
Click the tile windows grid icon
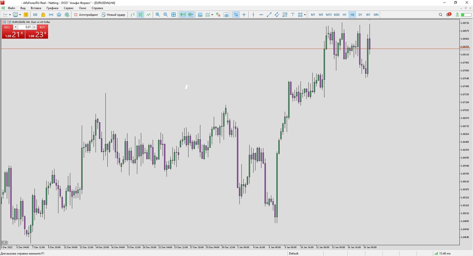tap(173, 15)
